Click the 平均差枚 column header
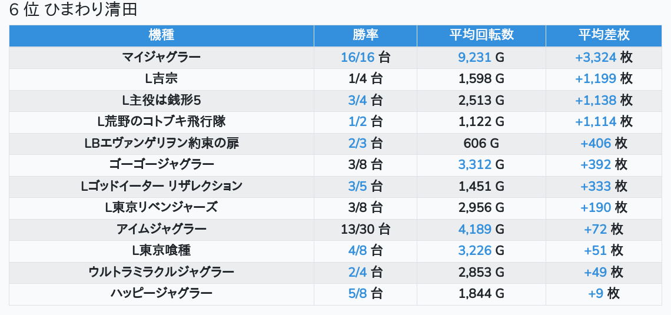671x315 pixels. (x=603, y=35)
